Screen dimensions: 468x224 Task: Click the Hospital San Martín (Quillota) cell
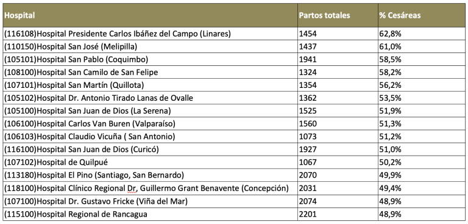(151, 85)
